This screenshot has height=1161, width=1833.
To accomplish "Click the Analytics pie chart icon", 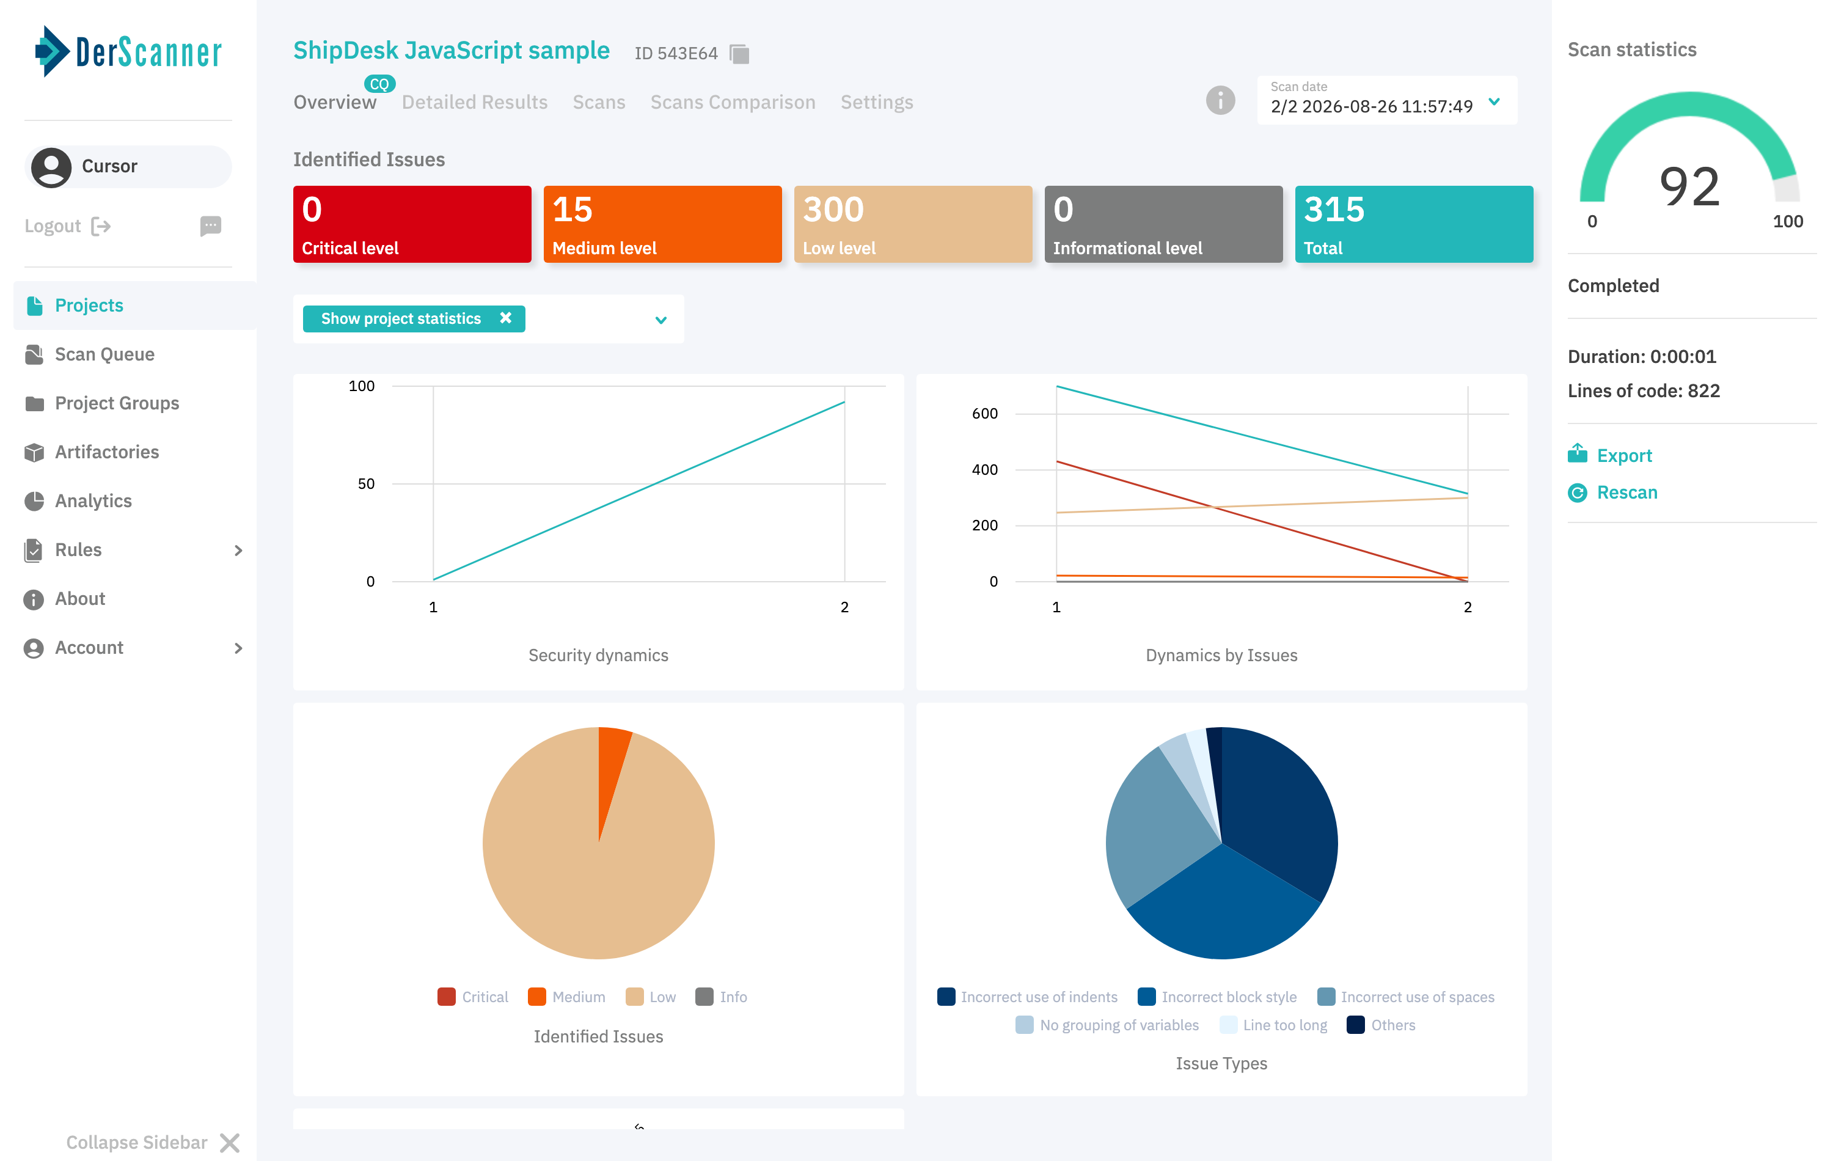I will click(x=34, y=501).
